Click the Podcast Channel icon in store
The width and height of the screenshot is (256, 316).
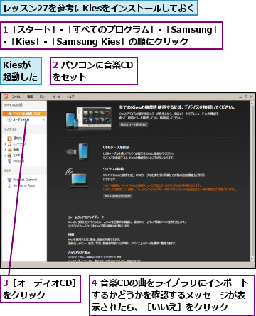tap(9, 180)
